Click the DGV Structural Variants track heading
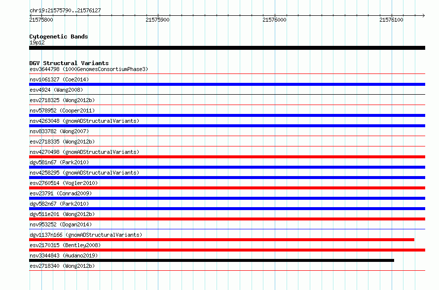439x290 pixels. point(69,63)
